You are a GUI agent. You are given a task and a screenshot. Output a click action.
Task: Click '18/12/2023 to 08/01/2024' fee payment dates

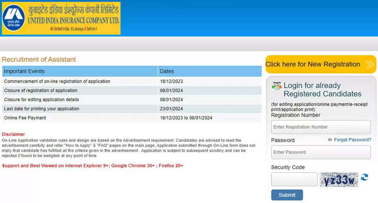tap(186, 118)
